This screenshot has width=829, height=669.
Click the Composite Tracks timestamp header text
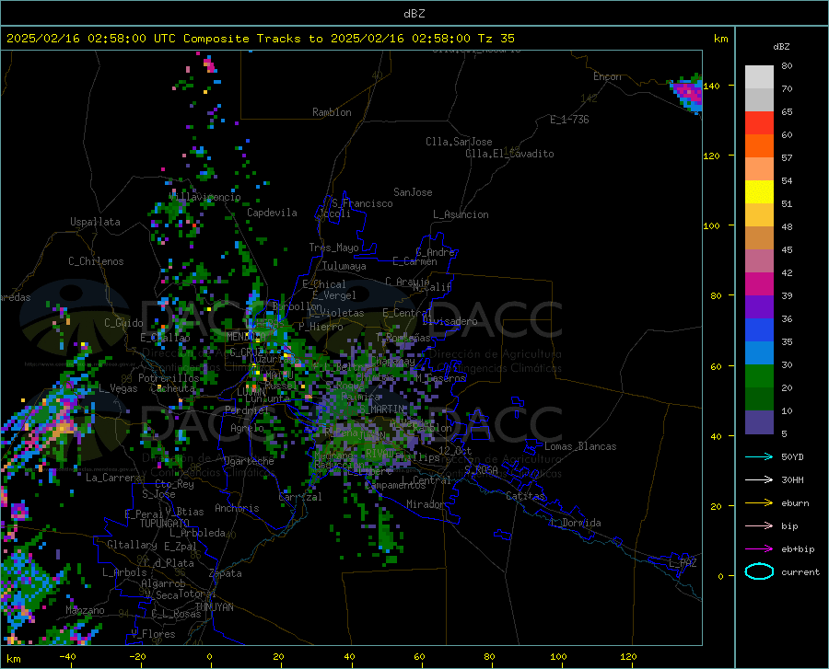[x=260, y=39]
